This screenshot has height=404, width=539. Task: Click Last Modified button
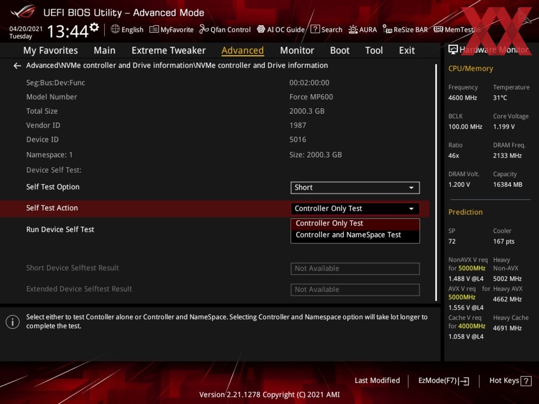[377, 381]
